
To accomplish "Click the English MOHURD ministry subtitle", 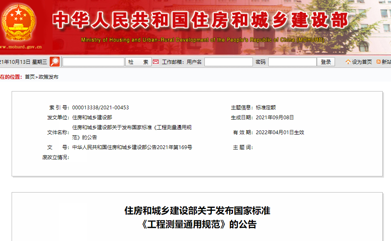I will 203,40.
